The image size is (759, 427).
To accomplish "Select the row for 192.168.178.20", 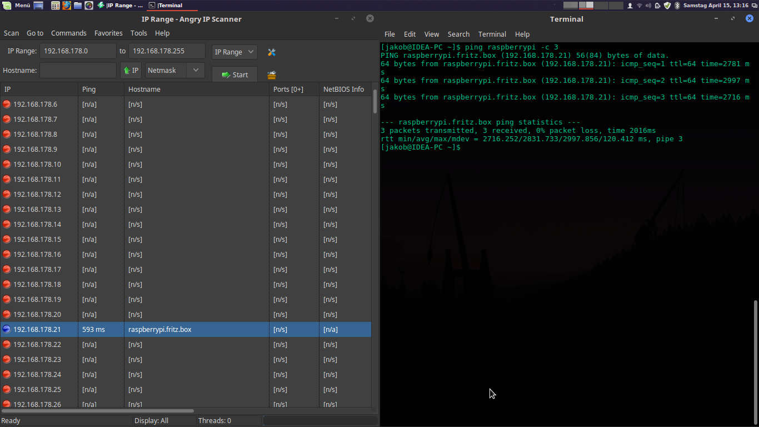I will click(x=186, y=314).
